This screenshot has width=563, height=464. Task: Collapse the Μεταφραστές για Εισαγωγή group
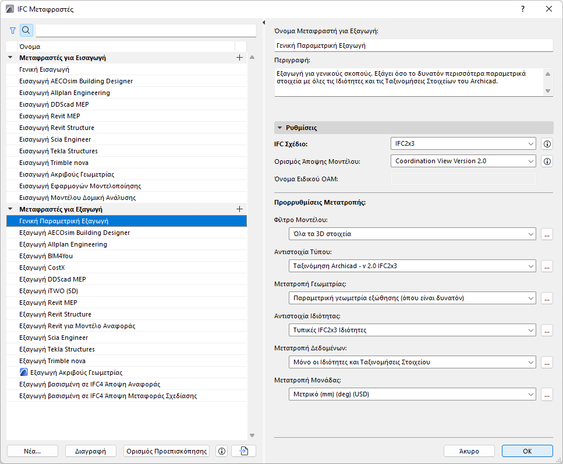[10, 58]
